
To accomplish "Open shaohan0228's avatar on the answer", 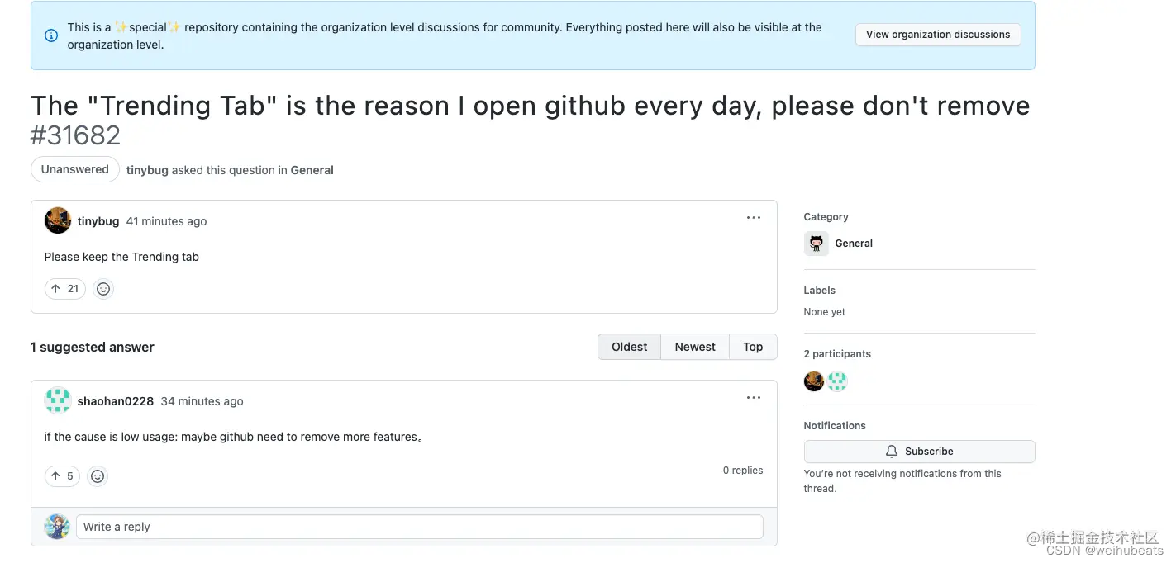I will tap(58, 400).
